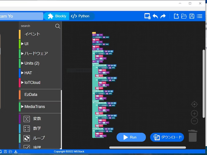Save project with floppy disk icon
Viewport: 207px width, 155px height.
[192, 16]
